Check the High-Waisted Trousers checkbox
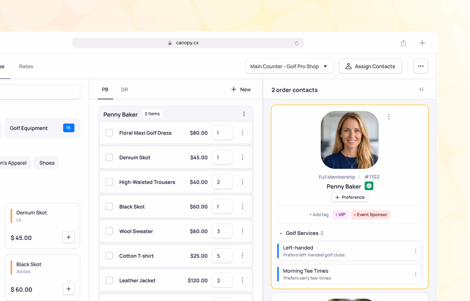 109,182
